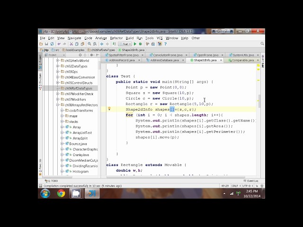Open the Project panel gear settings
The width and height of the screenshot is (303, 227).
(x=91, y=55)
